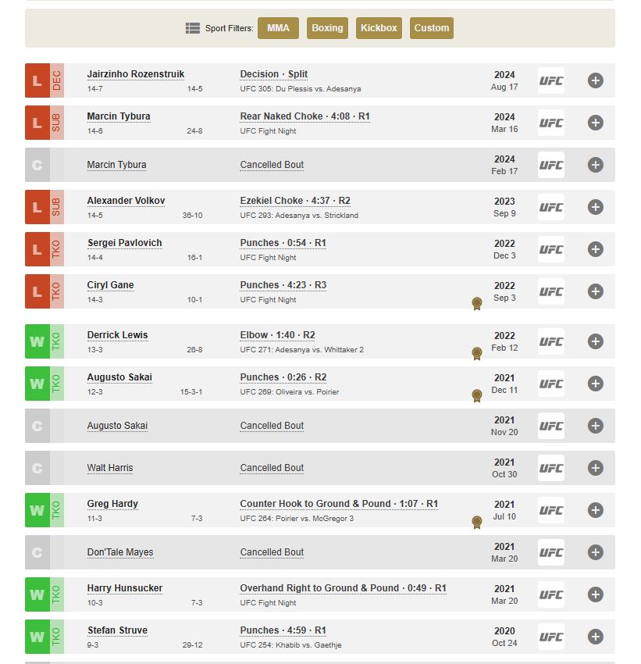Expand the Augusto Sakai Dec 11 bout
The height and width of the screenshot is (664, 641).
pos(595,384)
